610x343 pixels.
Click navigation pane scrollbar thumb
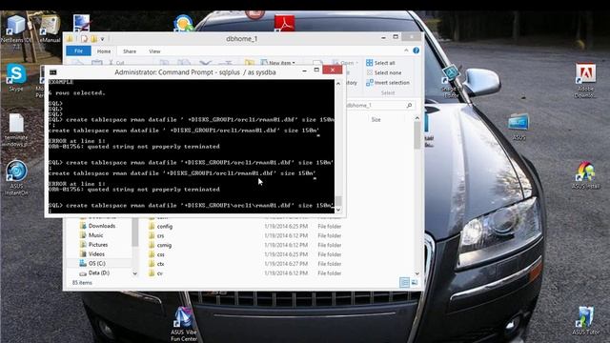click(x=135, y=232)
